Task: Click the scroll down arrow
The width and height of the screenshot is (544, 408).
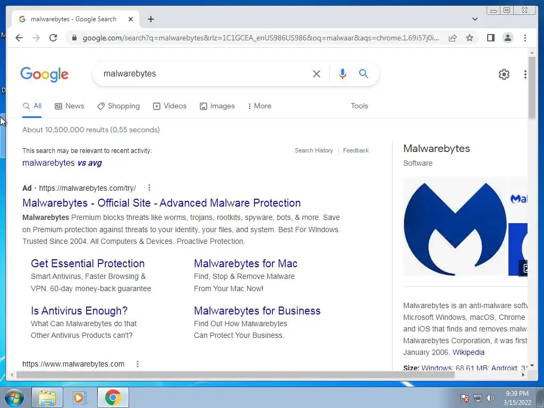Action: tap(532, 365)
